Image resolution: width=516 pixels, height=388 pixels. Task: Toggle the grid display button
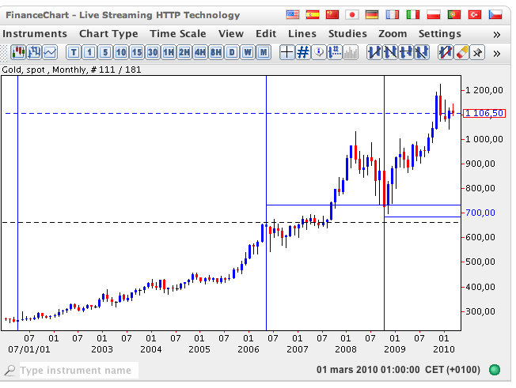(x=302, y=52)
